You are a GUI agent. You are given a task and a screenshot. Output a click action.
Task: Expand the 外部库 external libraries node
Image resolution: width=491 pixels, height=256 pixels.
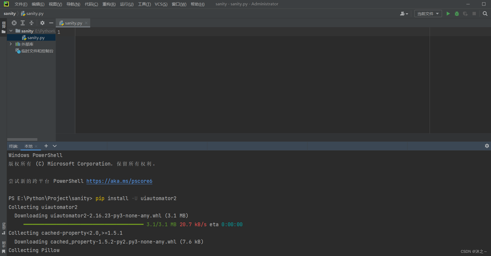click(11, 44)
